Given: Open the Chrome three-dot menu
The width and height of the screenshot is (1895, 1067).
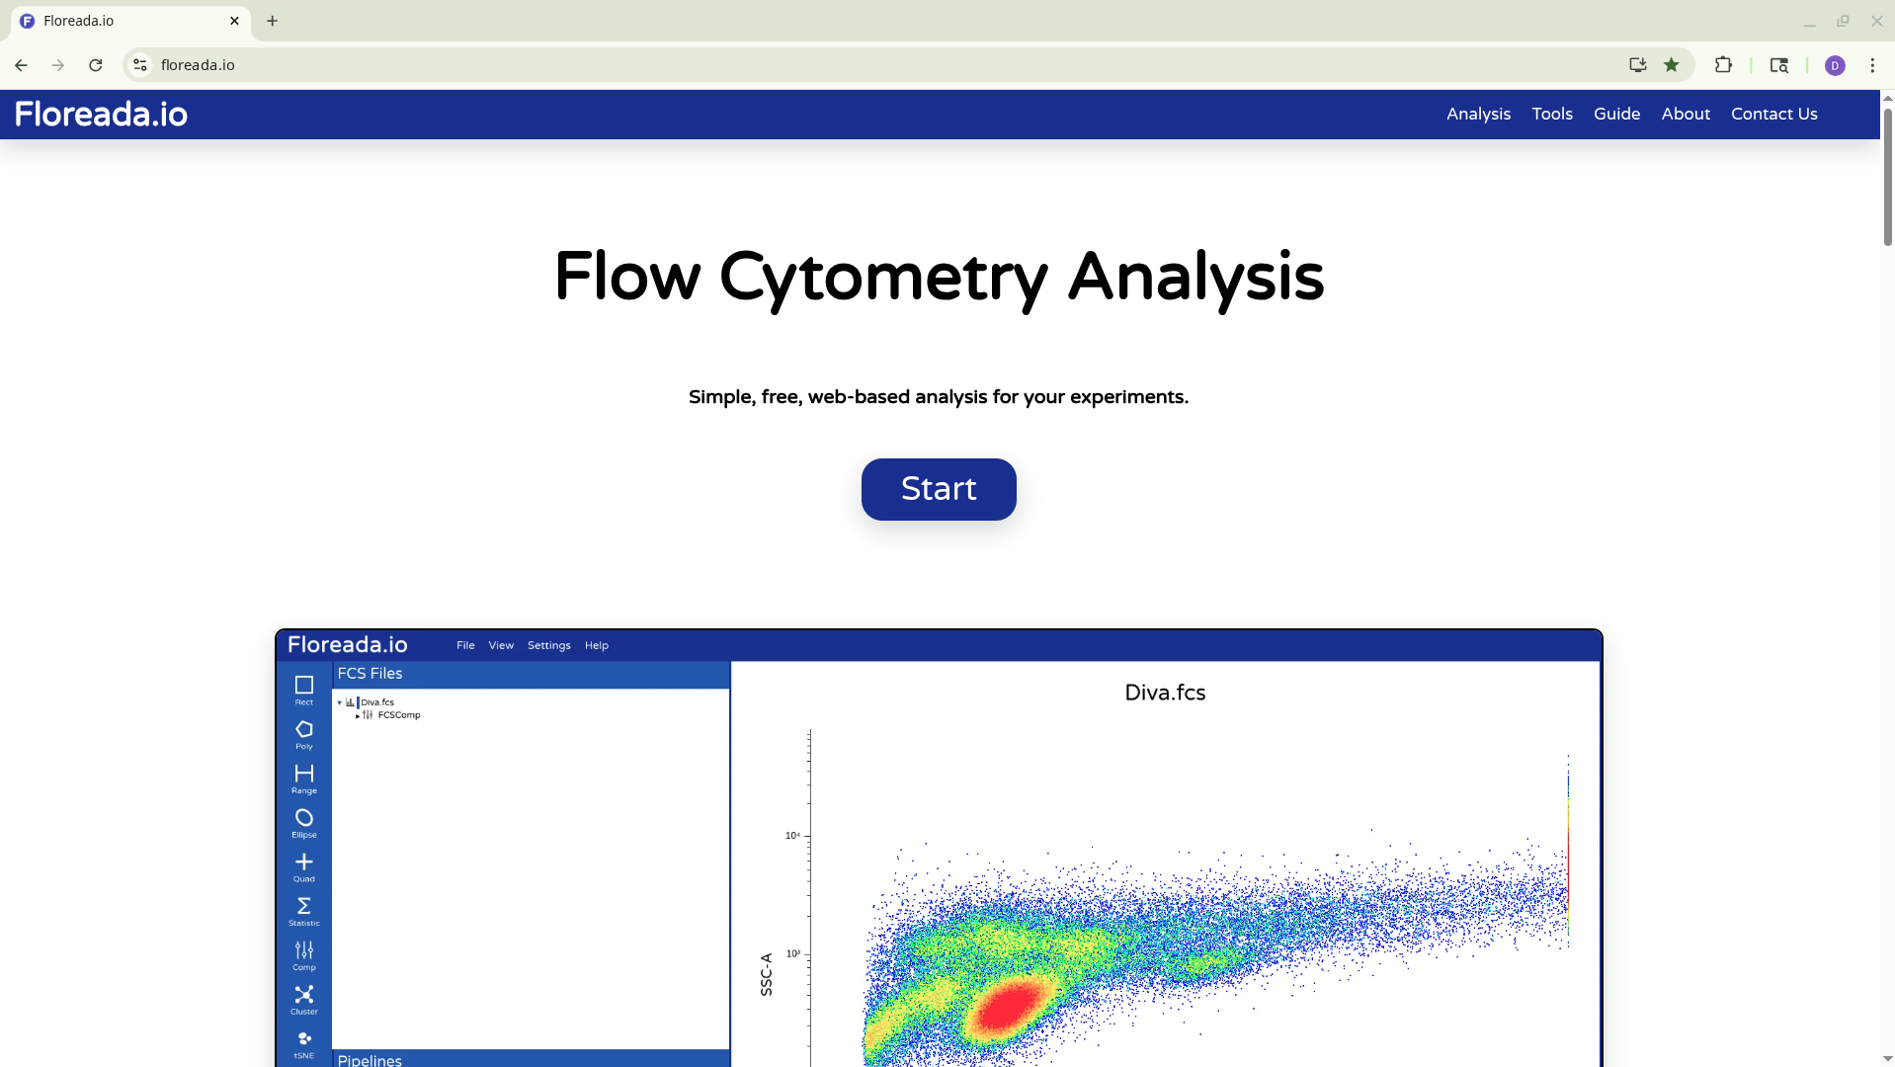Looking at the screenshot, I should pyautogui.click(x=1871, y=65).
